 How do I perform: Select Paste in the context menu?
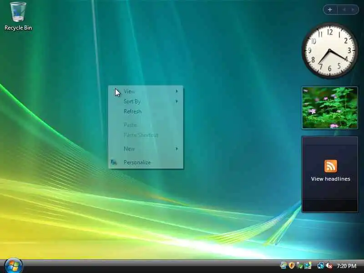point(146,125)
